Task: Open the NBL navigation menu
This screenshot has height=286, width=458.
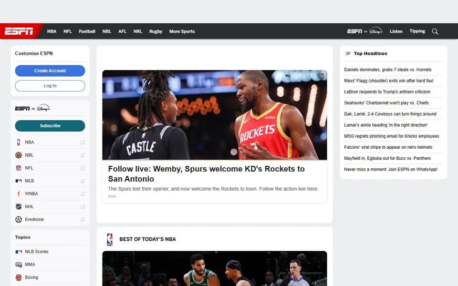Action: [106, 31]
